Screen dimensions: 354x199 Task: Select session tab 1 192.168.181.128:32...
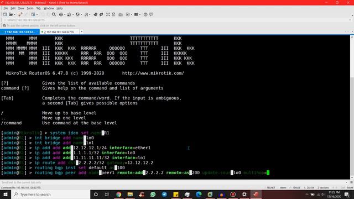click(x=20, y=32)
